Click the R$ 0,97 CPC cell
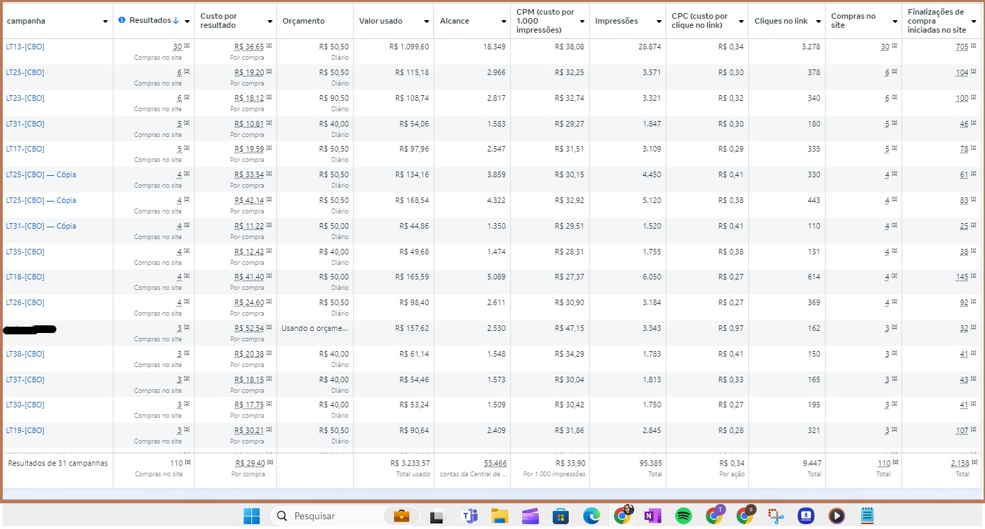985x529 pixels. 731,328
